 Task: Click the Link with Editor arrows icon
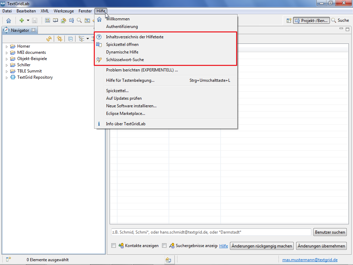[x=60, y=39]
